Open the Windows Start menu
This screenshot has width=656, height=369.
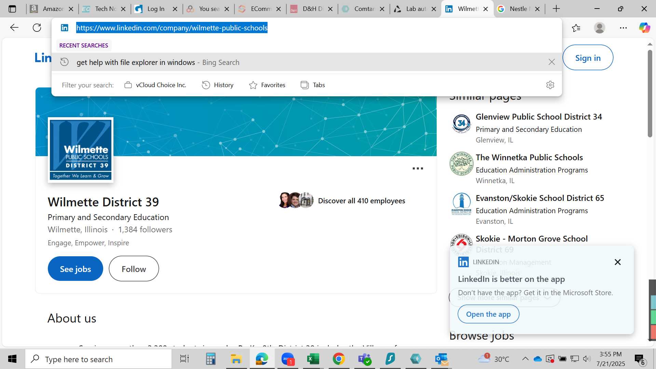(12, 359)
